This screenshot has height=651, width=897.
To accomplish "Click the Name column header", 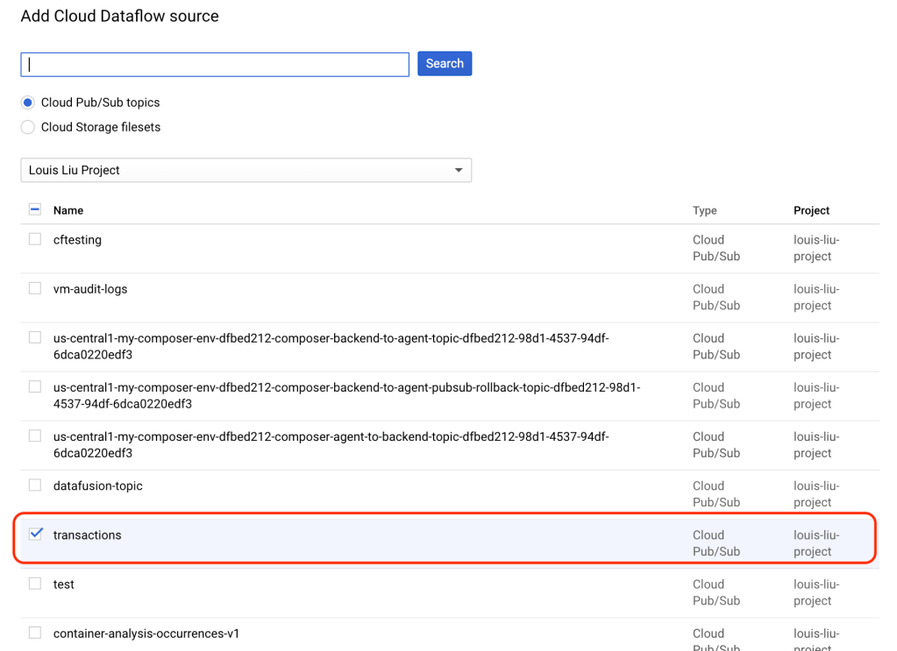I will pos(68,210).
